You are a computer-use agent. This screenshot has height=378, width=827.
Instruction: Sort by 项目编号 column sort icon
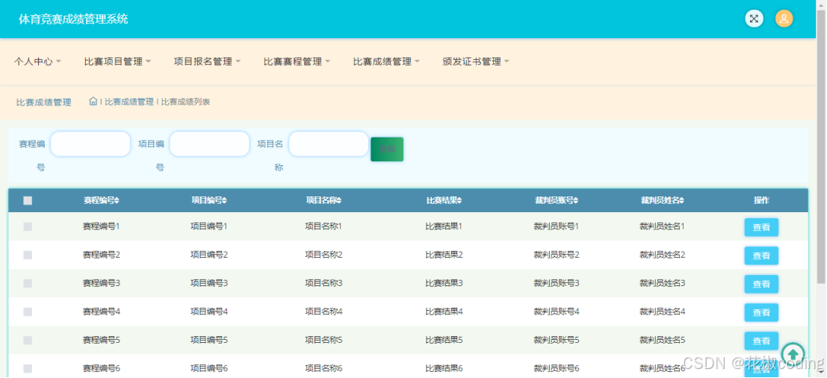(225, 200)
